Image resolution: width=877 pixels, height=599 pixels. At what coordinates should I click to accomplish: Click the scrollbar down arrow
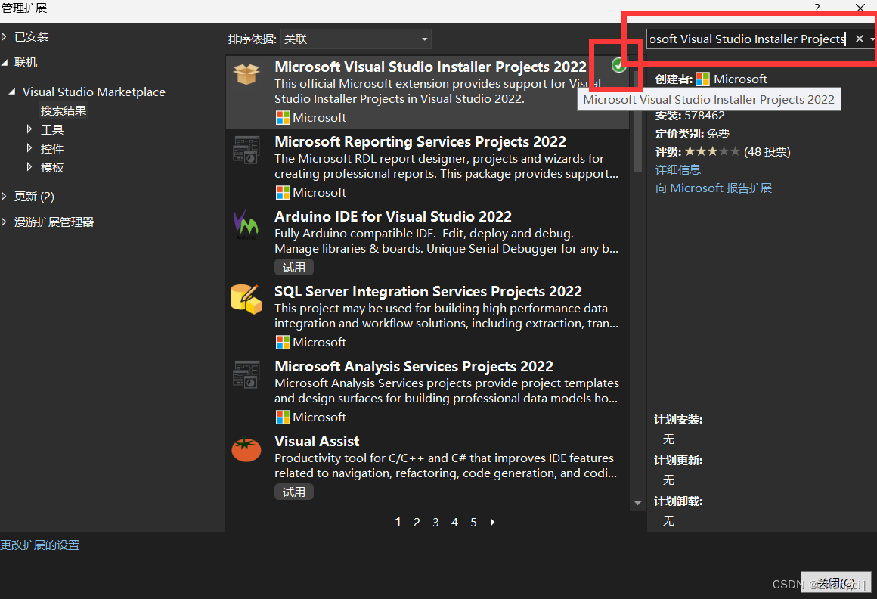pos(637,503)
